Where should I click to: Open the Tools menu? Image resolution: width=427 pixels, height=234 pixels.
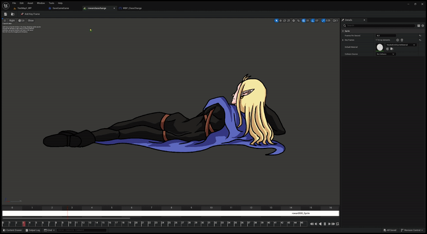point(51,3)
